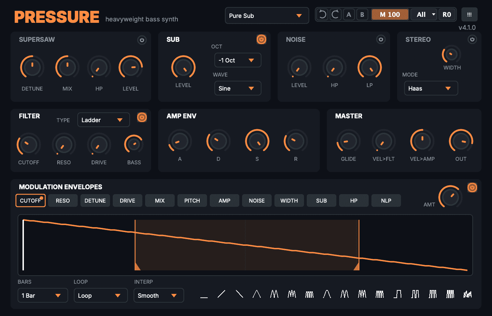Choose the single triangle shape preset
The height and width of the screenshot is (316, 492).
point(257,294)
